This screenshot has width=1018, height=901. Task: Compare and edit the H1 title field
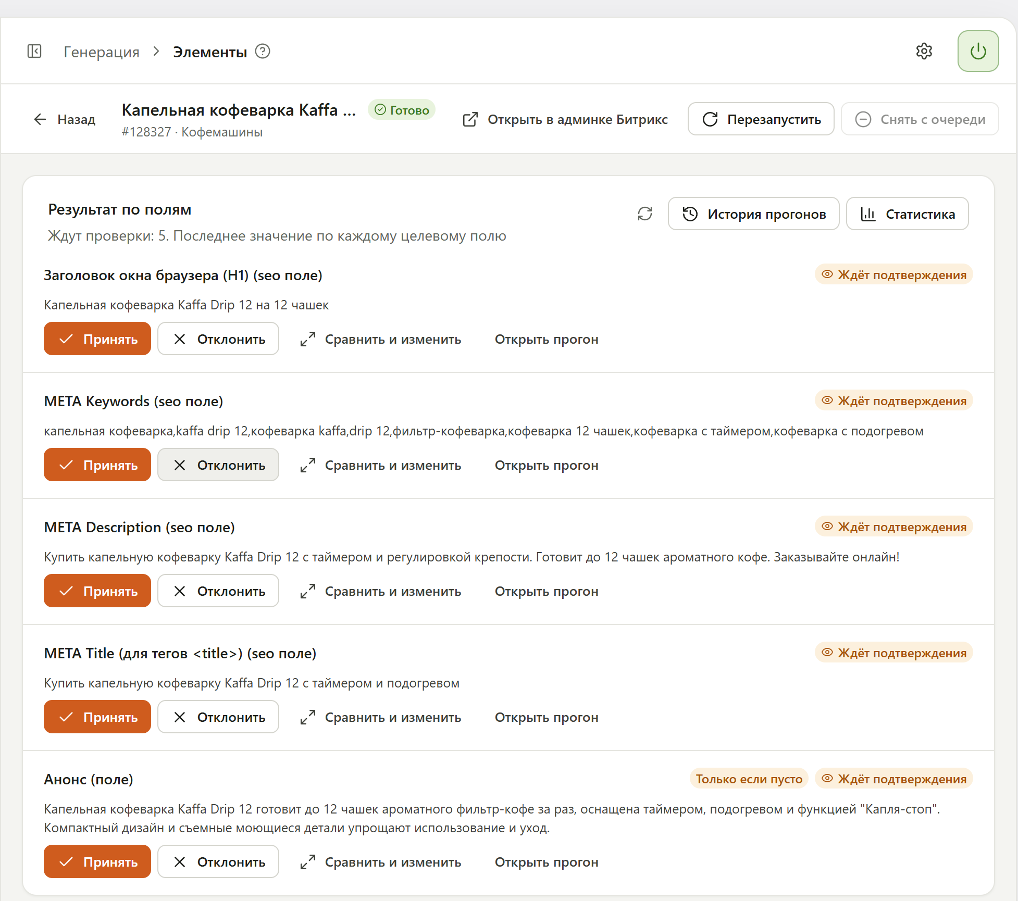380,339
